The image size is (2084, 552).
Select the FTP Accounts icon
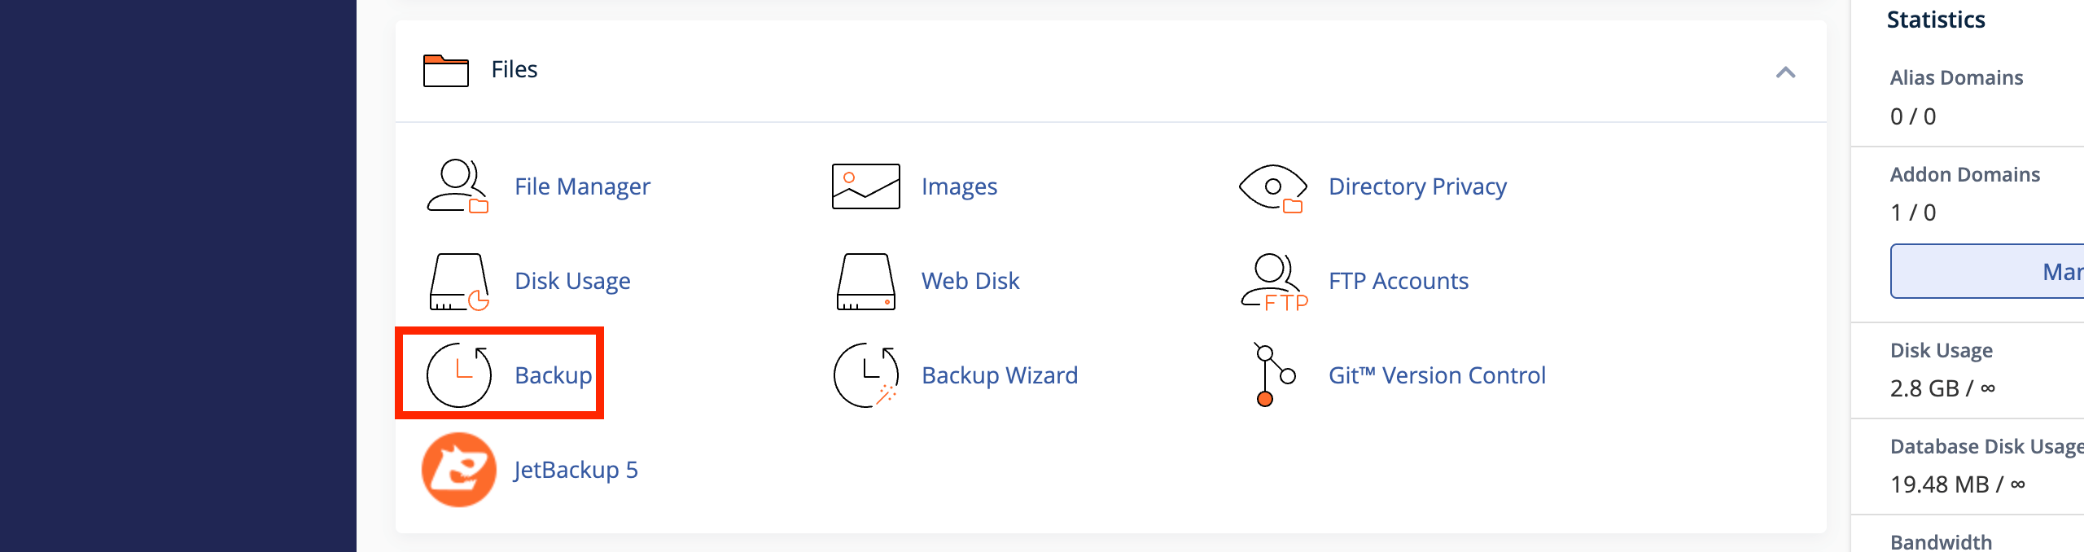[1272, 281]
